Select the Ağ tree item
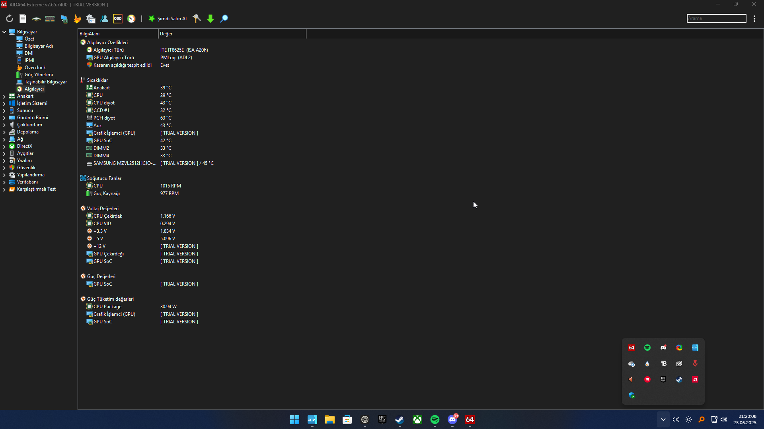Viewport: 764px width, 429px height. [20, 139]
